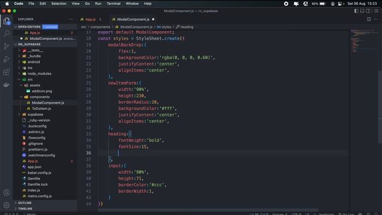This screenshot has height=215, width=382.
Task: Open Source Control view
Action: pos(7,47)
